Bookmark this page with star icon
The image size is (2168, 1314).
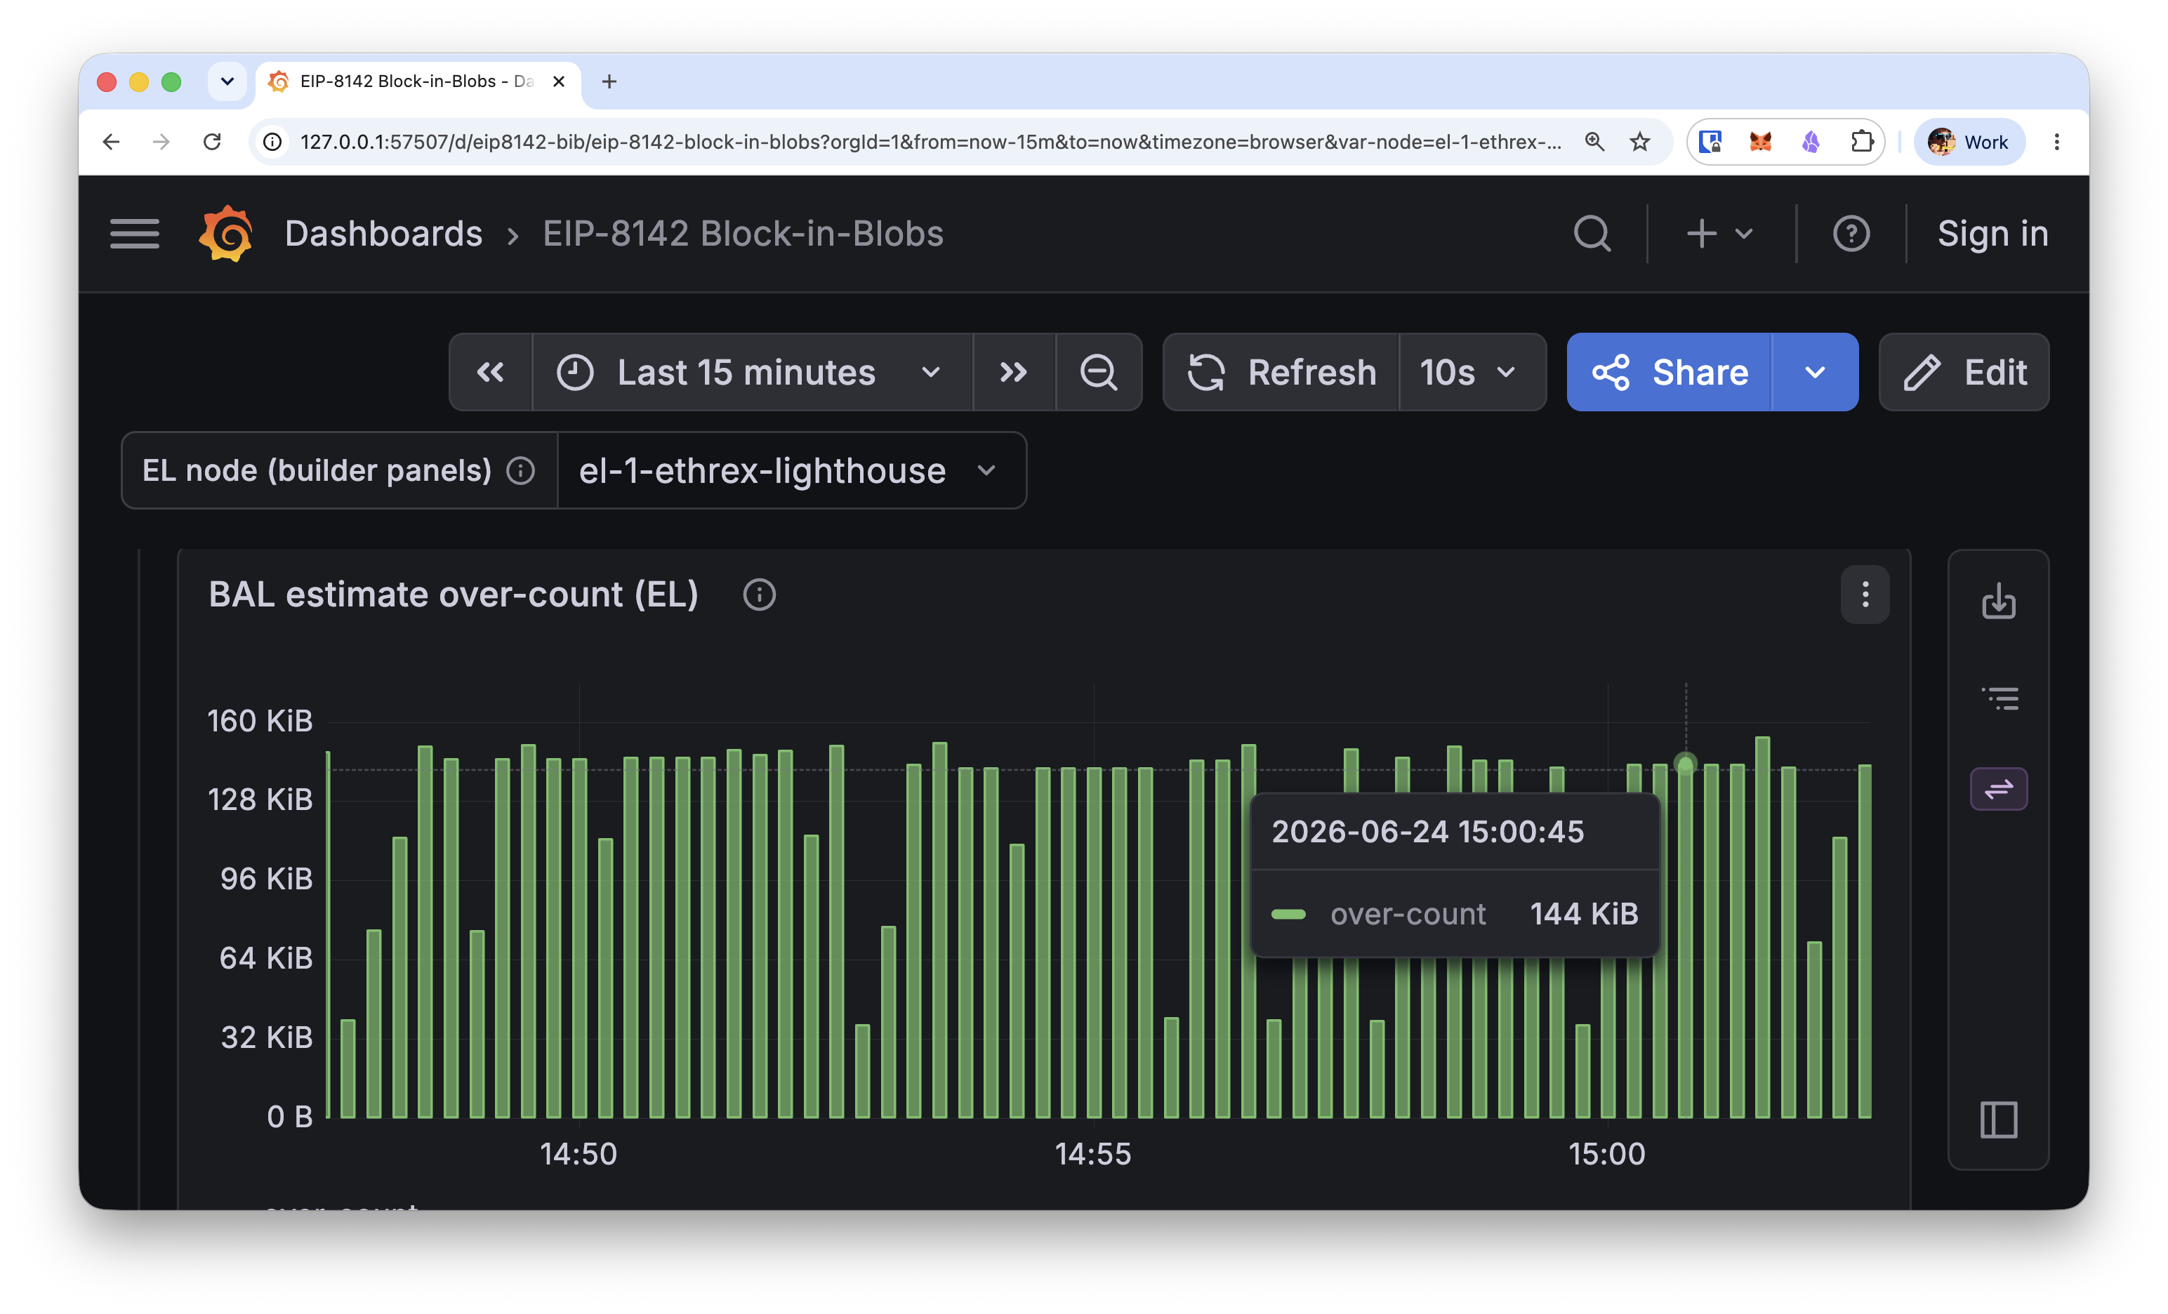pos(1639,142)
